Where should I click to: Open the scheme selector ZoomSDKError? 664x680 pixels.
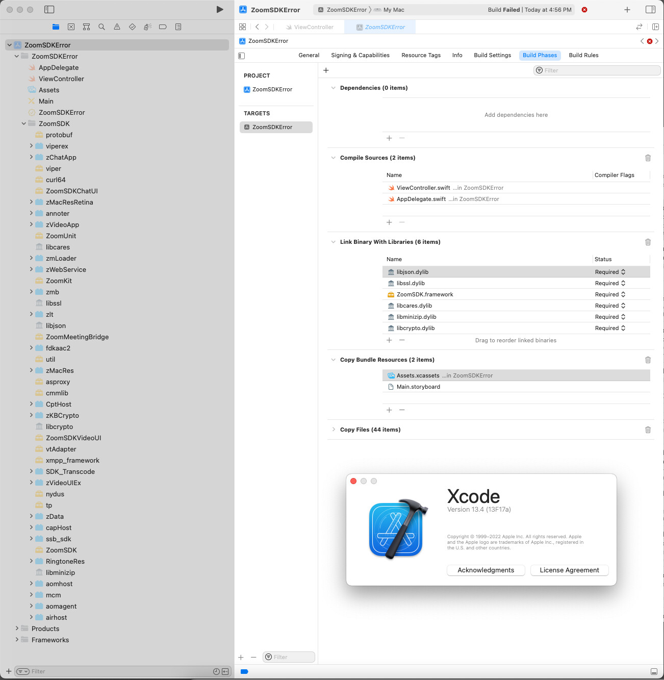click(342, 10)
